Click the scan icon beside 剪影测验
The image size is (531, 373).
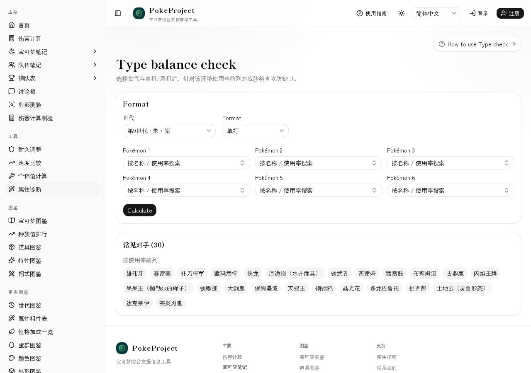[12, 104]
